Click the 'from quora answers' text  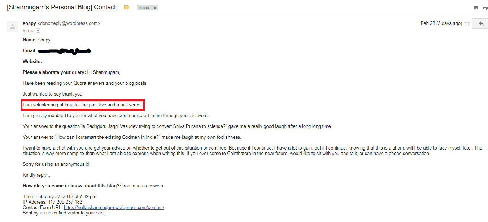click(x=143, y=186)
